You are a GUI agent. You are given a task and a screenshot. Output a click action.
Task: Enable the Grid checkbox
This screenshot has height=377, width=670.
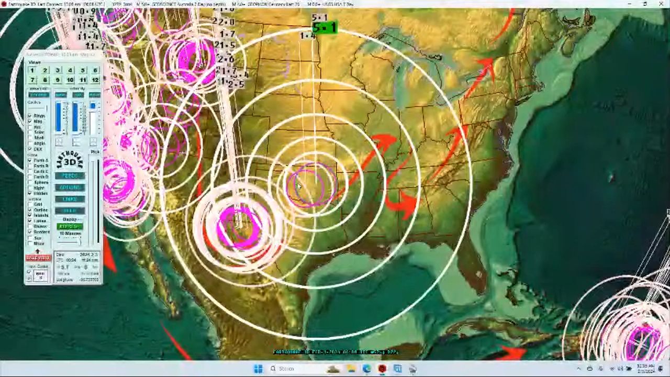(x=30, y=204)
